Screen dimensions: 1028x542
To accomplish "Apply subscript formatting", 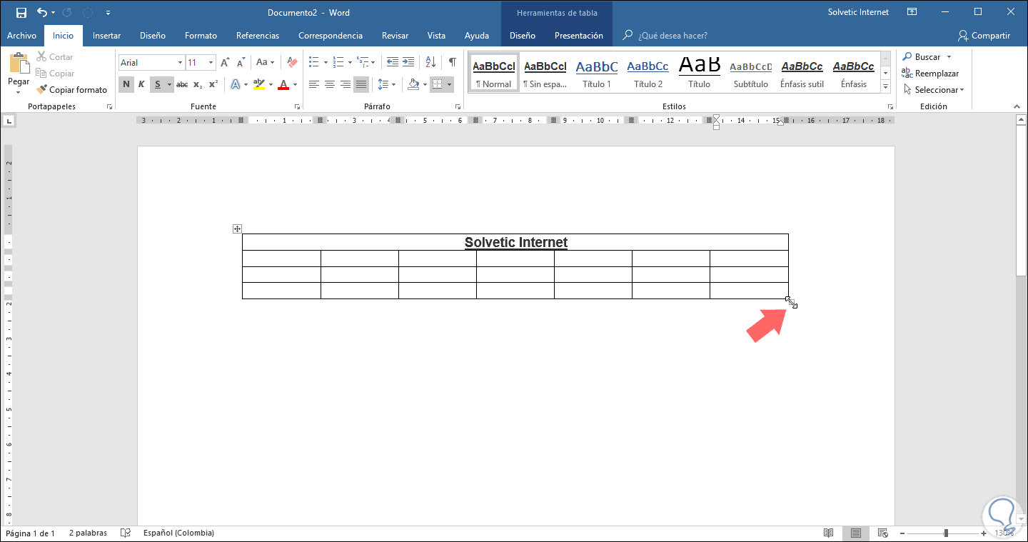I will point(198,85).
